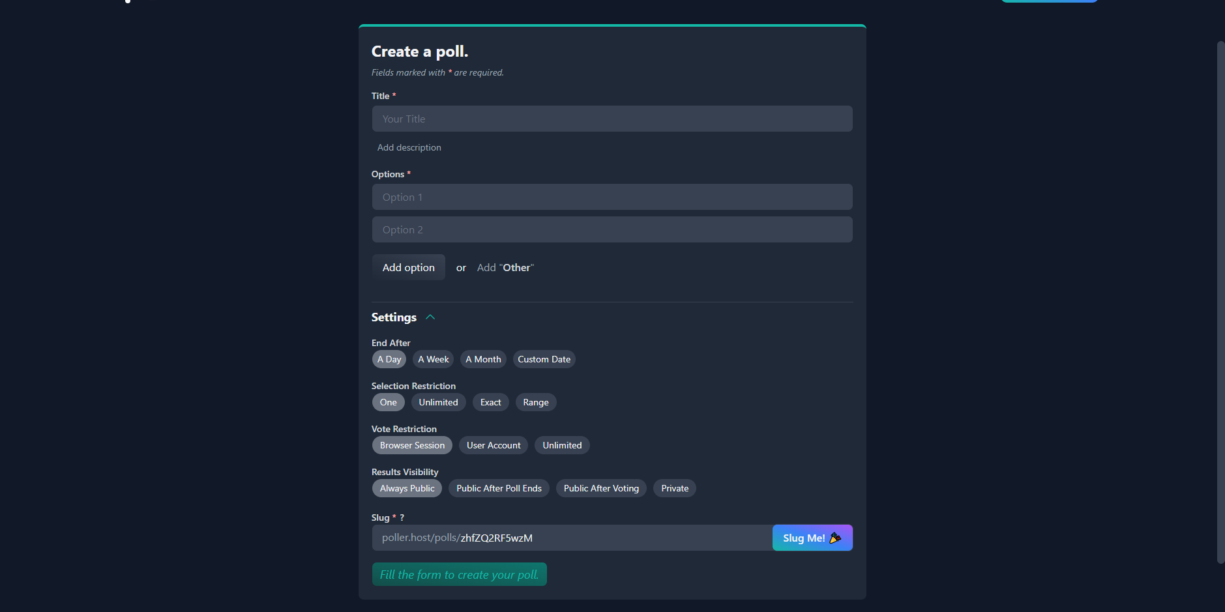Open the Add description field
Viewport: 1225px width, 612px height.
coord(409,147)
